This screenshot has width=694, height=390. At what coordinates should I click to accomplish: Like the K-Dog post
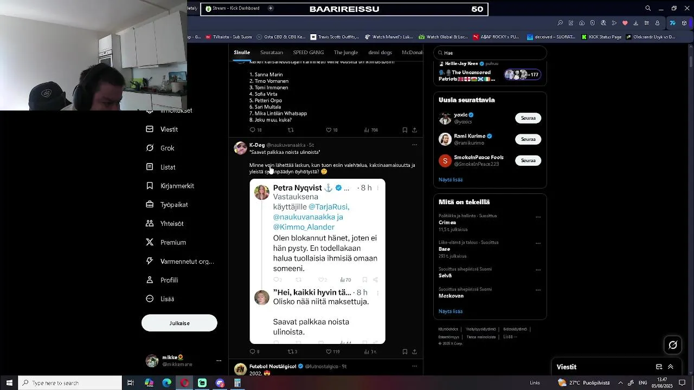pos(329,352)
